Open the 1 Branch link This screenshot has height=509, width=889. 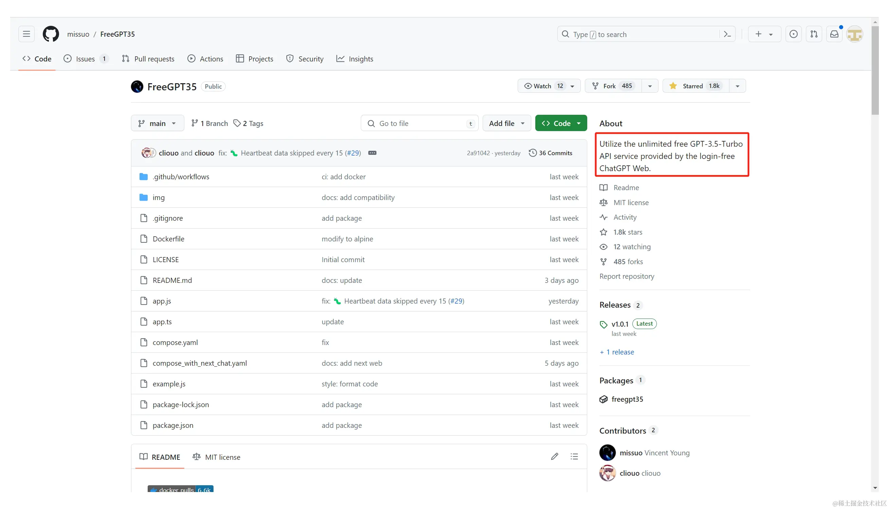[210, 123]
